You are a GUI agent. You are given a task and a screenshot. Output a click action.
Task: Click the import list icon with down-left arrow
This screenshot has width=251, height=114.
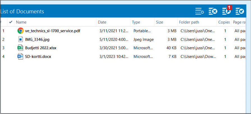pos(240,11)
